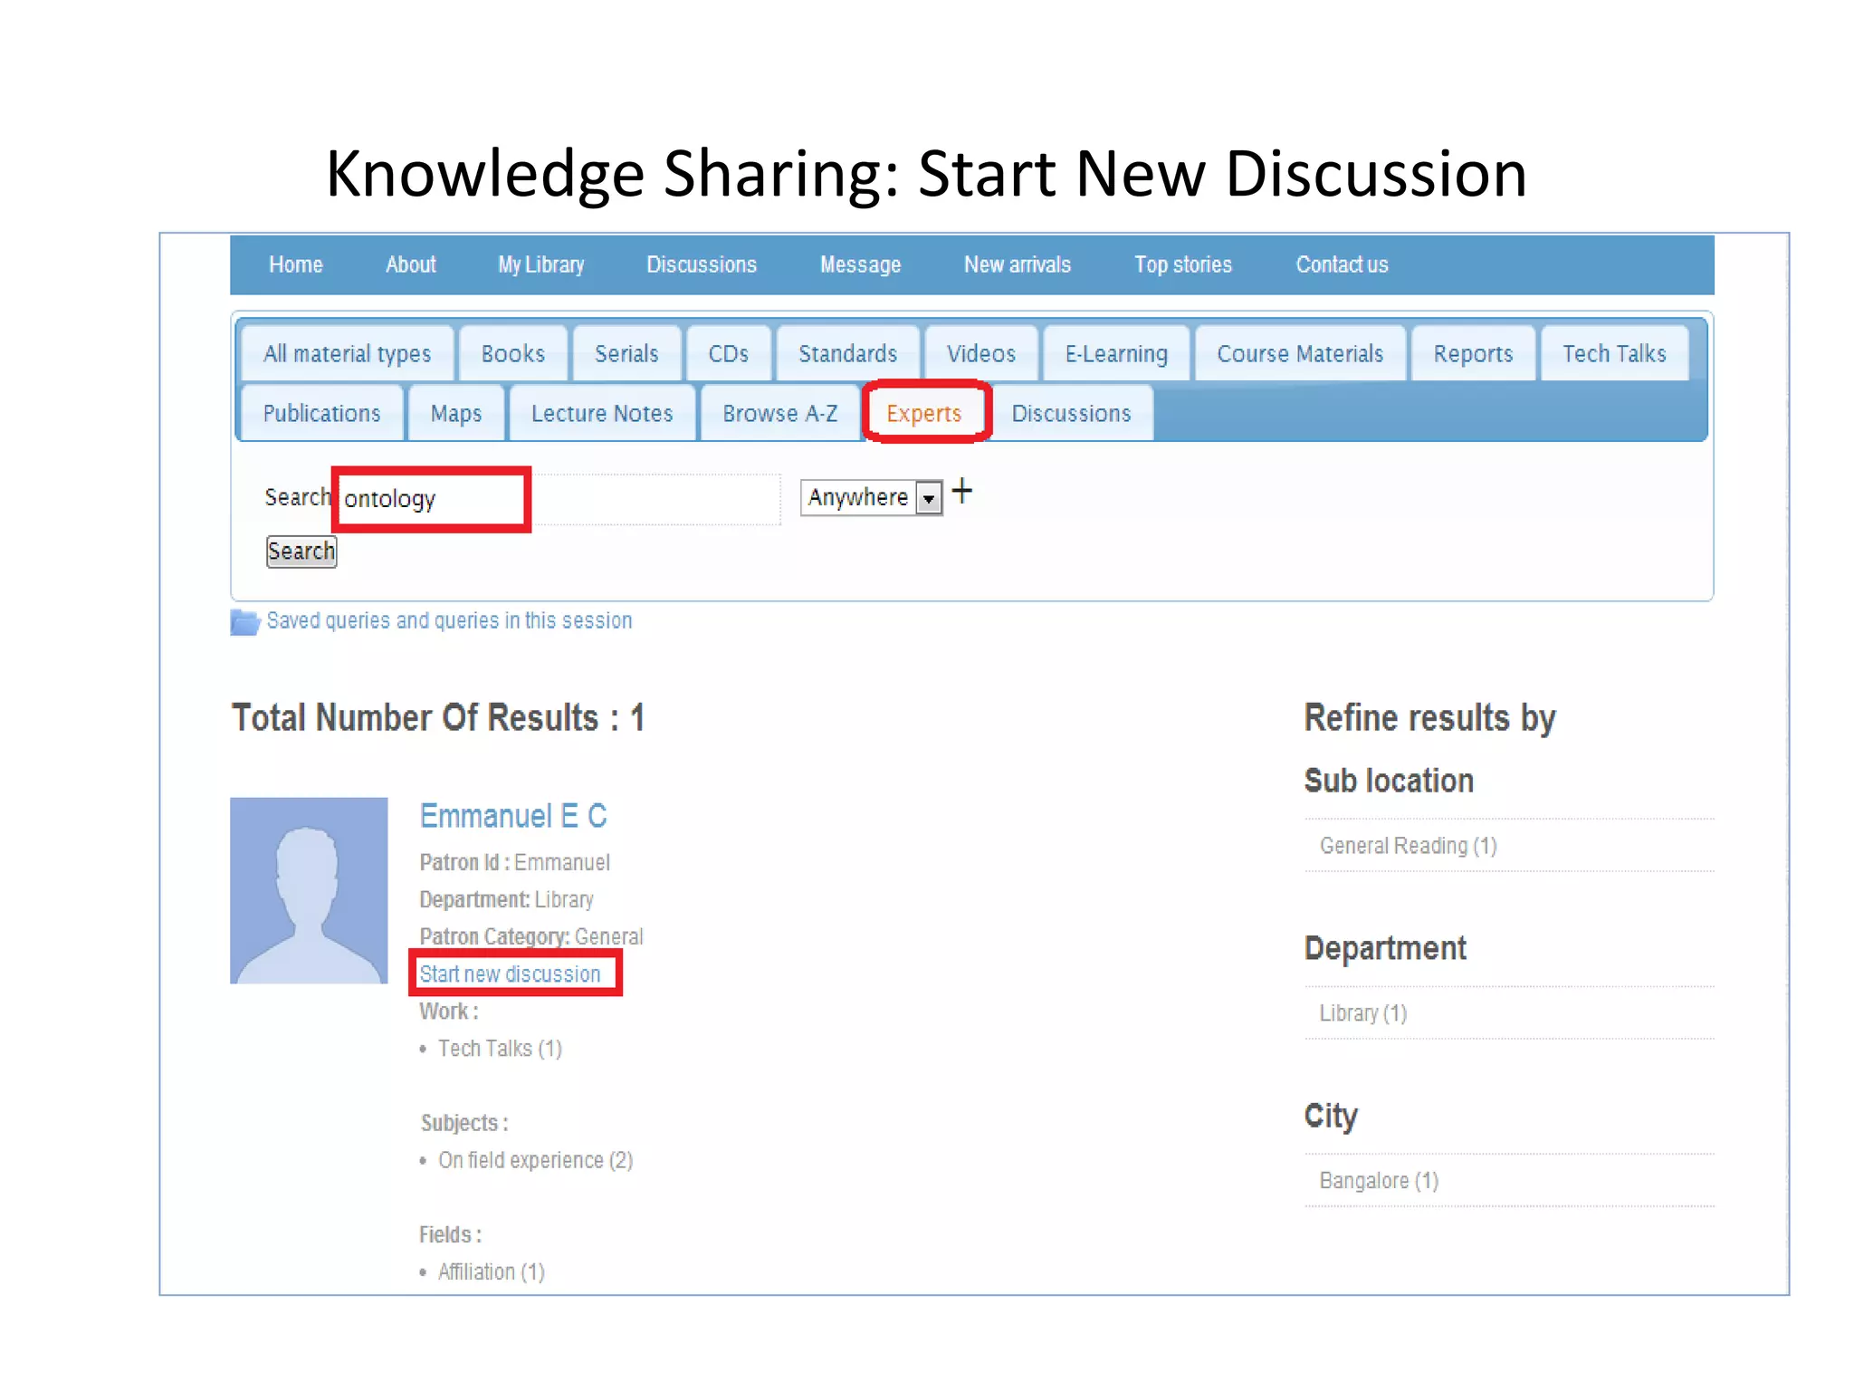Image resolution: width=1854 pixels, height=1391 pixels.
Task: Click the search field containing ontology
Action: coord(559,499)
